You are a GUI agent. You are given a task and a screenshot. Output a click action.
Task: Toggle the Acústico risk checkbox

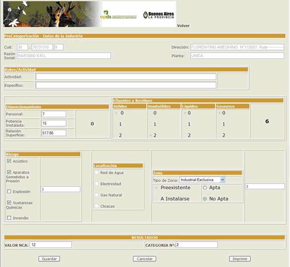tap(9, 161)
